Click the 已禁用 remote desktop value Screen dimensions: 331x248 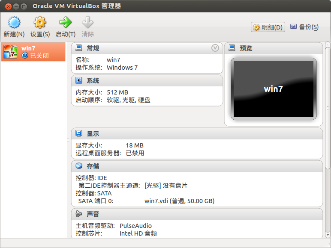(135, 153)
